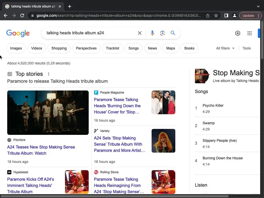
Task: Select the Tracklist filter chip
Action: click(x=112, y=48)
